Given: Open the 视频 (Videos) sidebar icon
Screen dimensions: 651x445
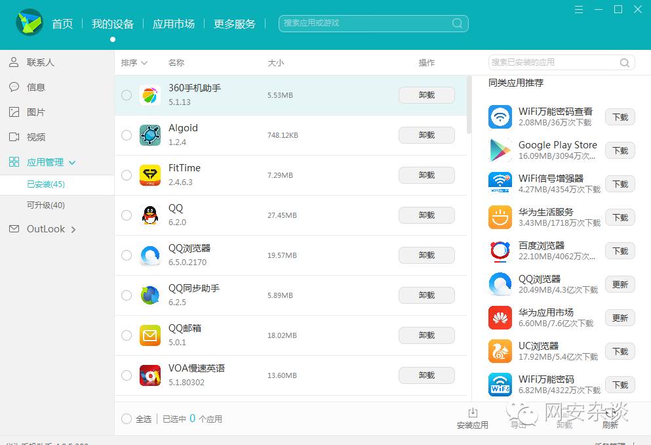Looking at the screenshot, I should (14, 137).
